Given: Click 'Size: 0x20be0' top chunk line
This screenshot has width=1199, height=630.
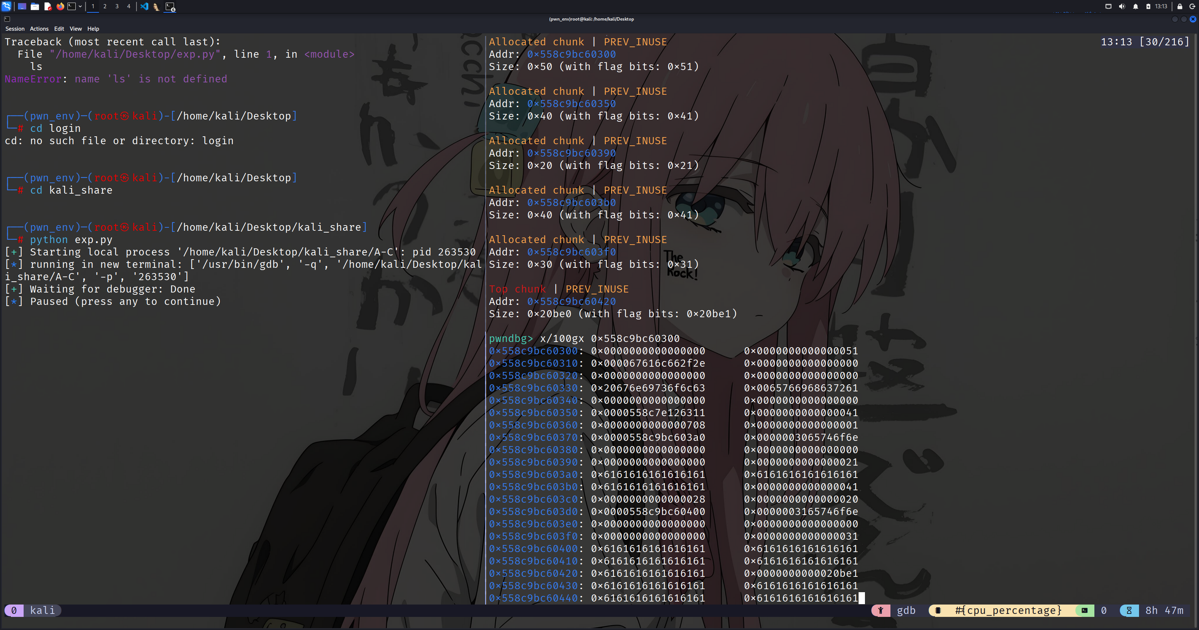Looking at the screenshot, I should 613,314.
